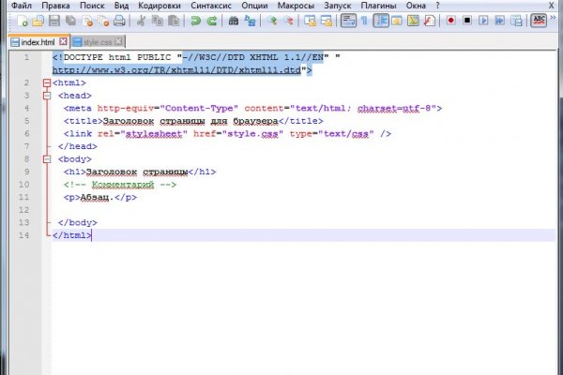Toggle word wrap toolbar button

point(349,20)
